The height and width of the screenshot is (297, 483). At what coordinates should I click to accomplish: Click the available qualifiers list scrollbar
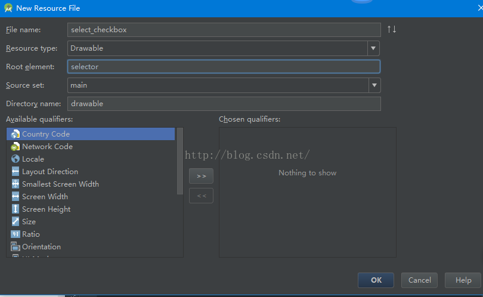point(180,161)
